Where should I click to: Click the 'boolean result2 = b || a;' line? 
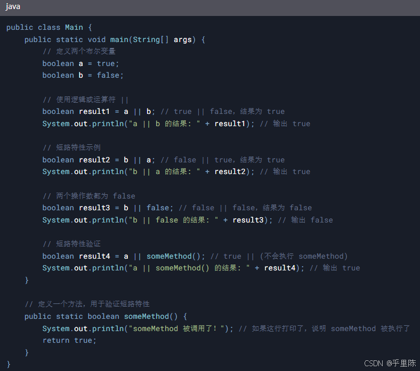pos(164,160)
